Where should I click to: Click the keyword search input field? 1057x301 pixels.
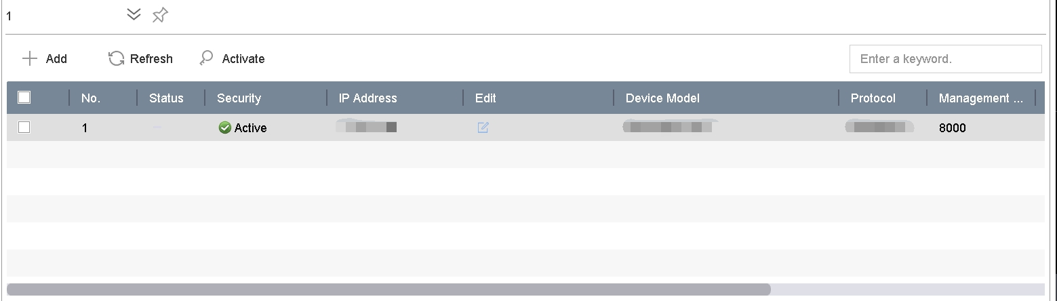[945, 59]
